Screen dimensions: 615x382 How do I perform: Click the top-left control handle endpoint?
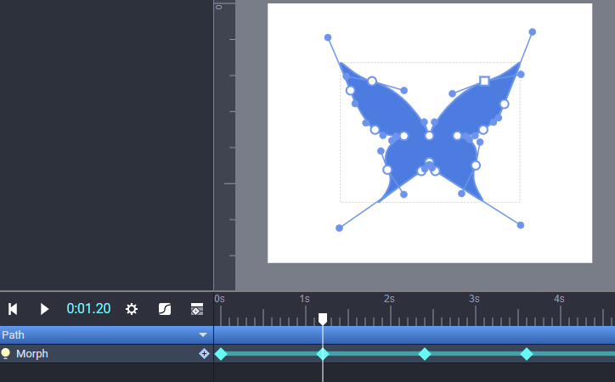point(328,37)
